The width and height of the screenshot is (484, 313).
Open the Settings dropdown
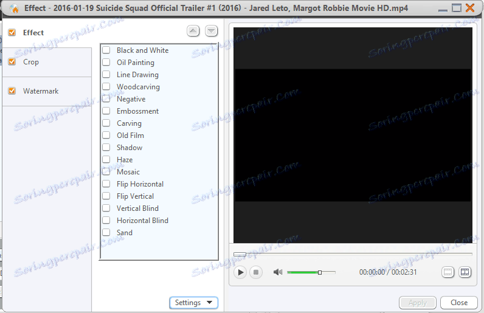coord(194,303)
